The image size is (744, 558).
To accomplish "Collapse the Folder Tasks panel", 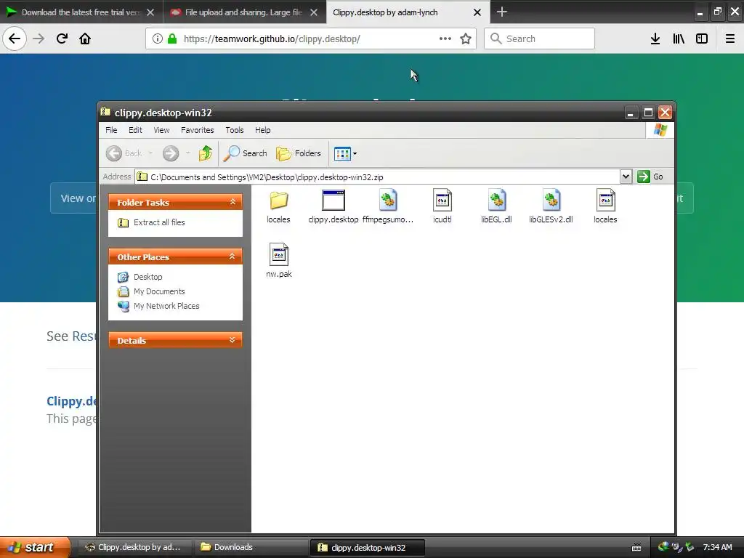I will tap(232, 202).
